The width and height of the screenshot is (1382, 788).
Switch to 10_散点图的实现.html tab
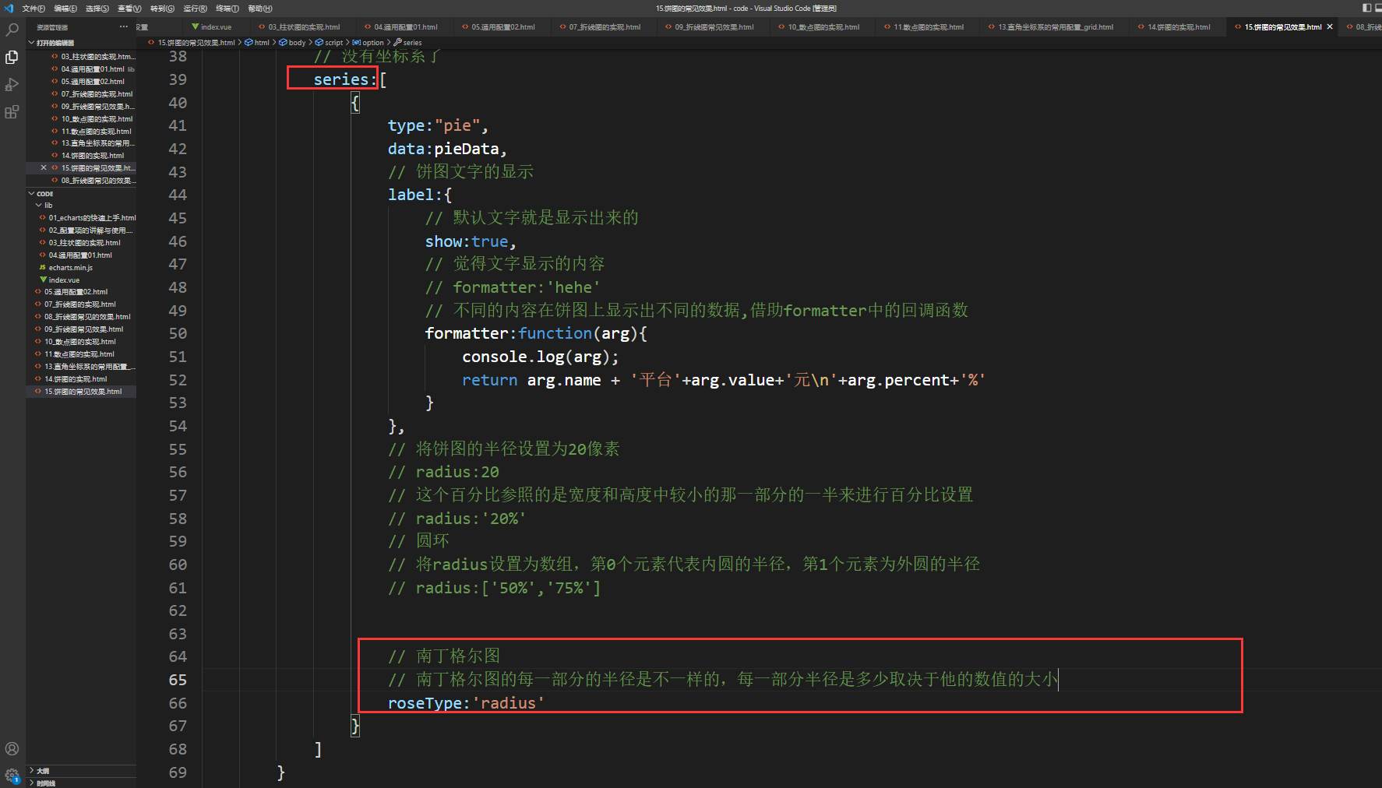[823, 27]
